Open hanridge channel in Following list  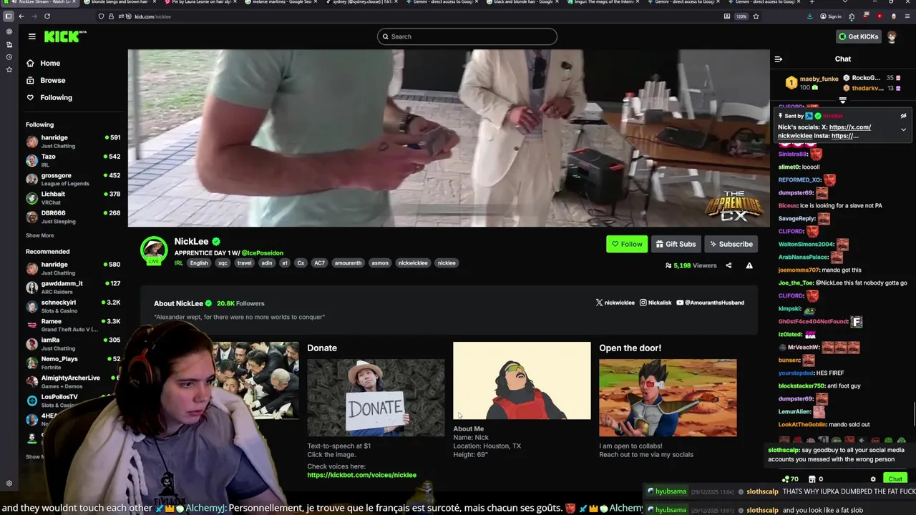[x=73, y=141]
